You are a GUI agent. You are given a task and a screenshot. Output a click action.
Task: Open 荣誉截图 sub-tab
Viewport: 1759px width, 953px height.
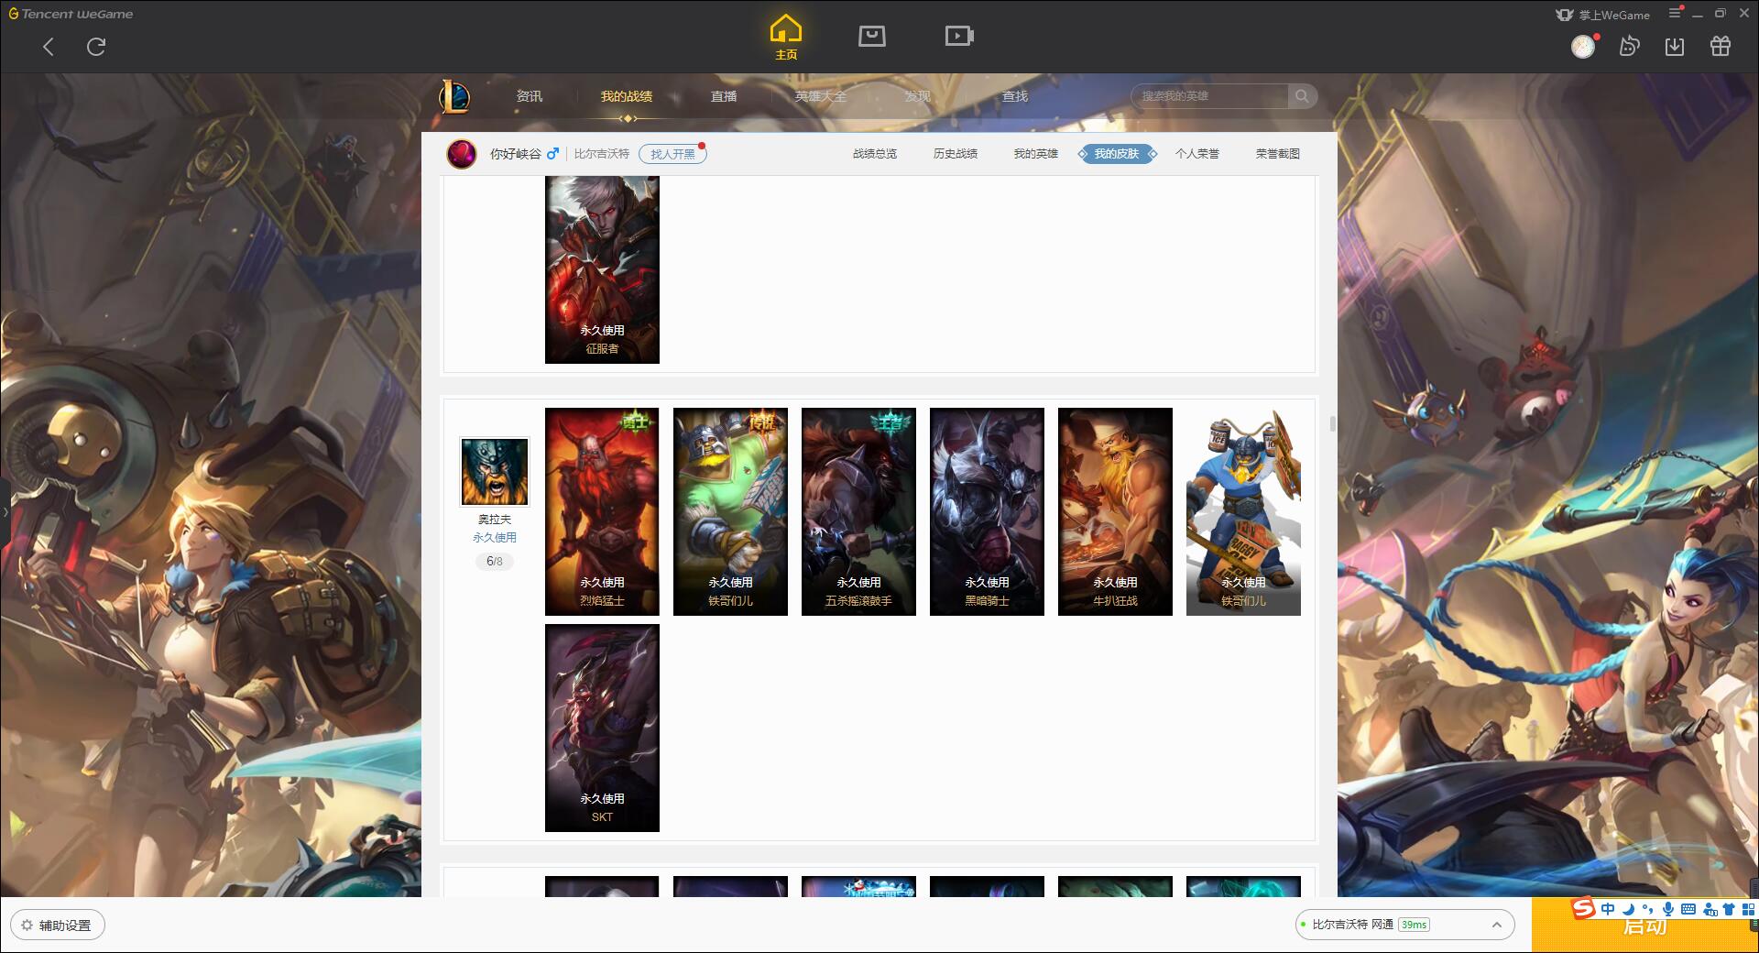coord(1278,154)
